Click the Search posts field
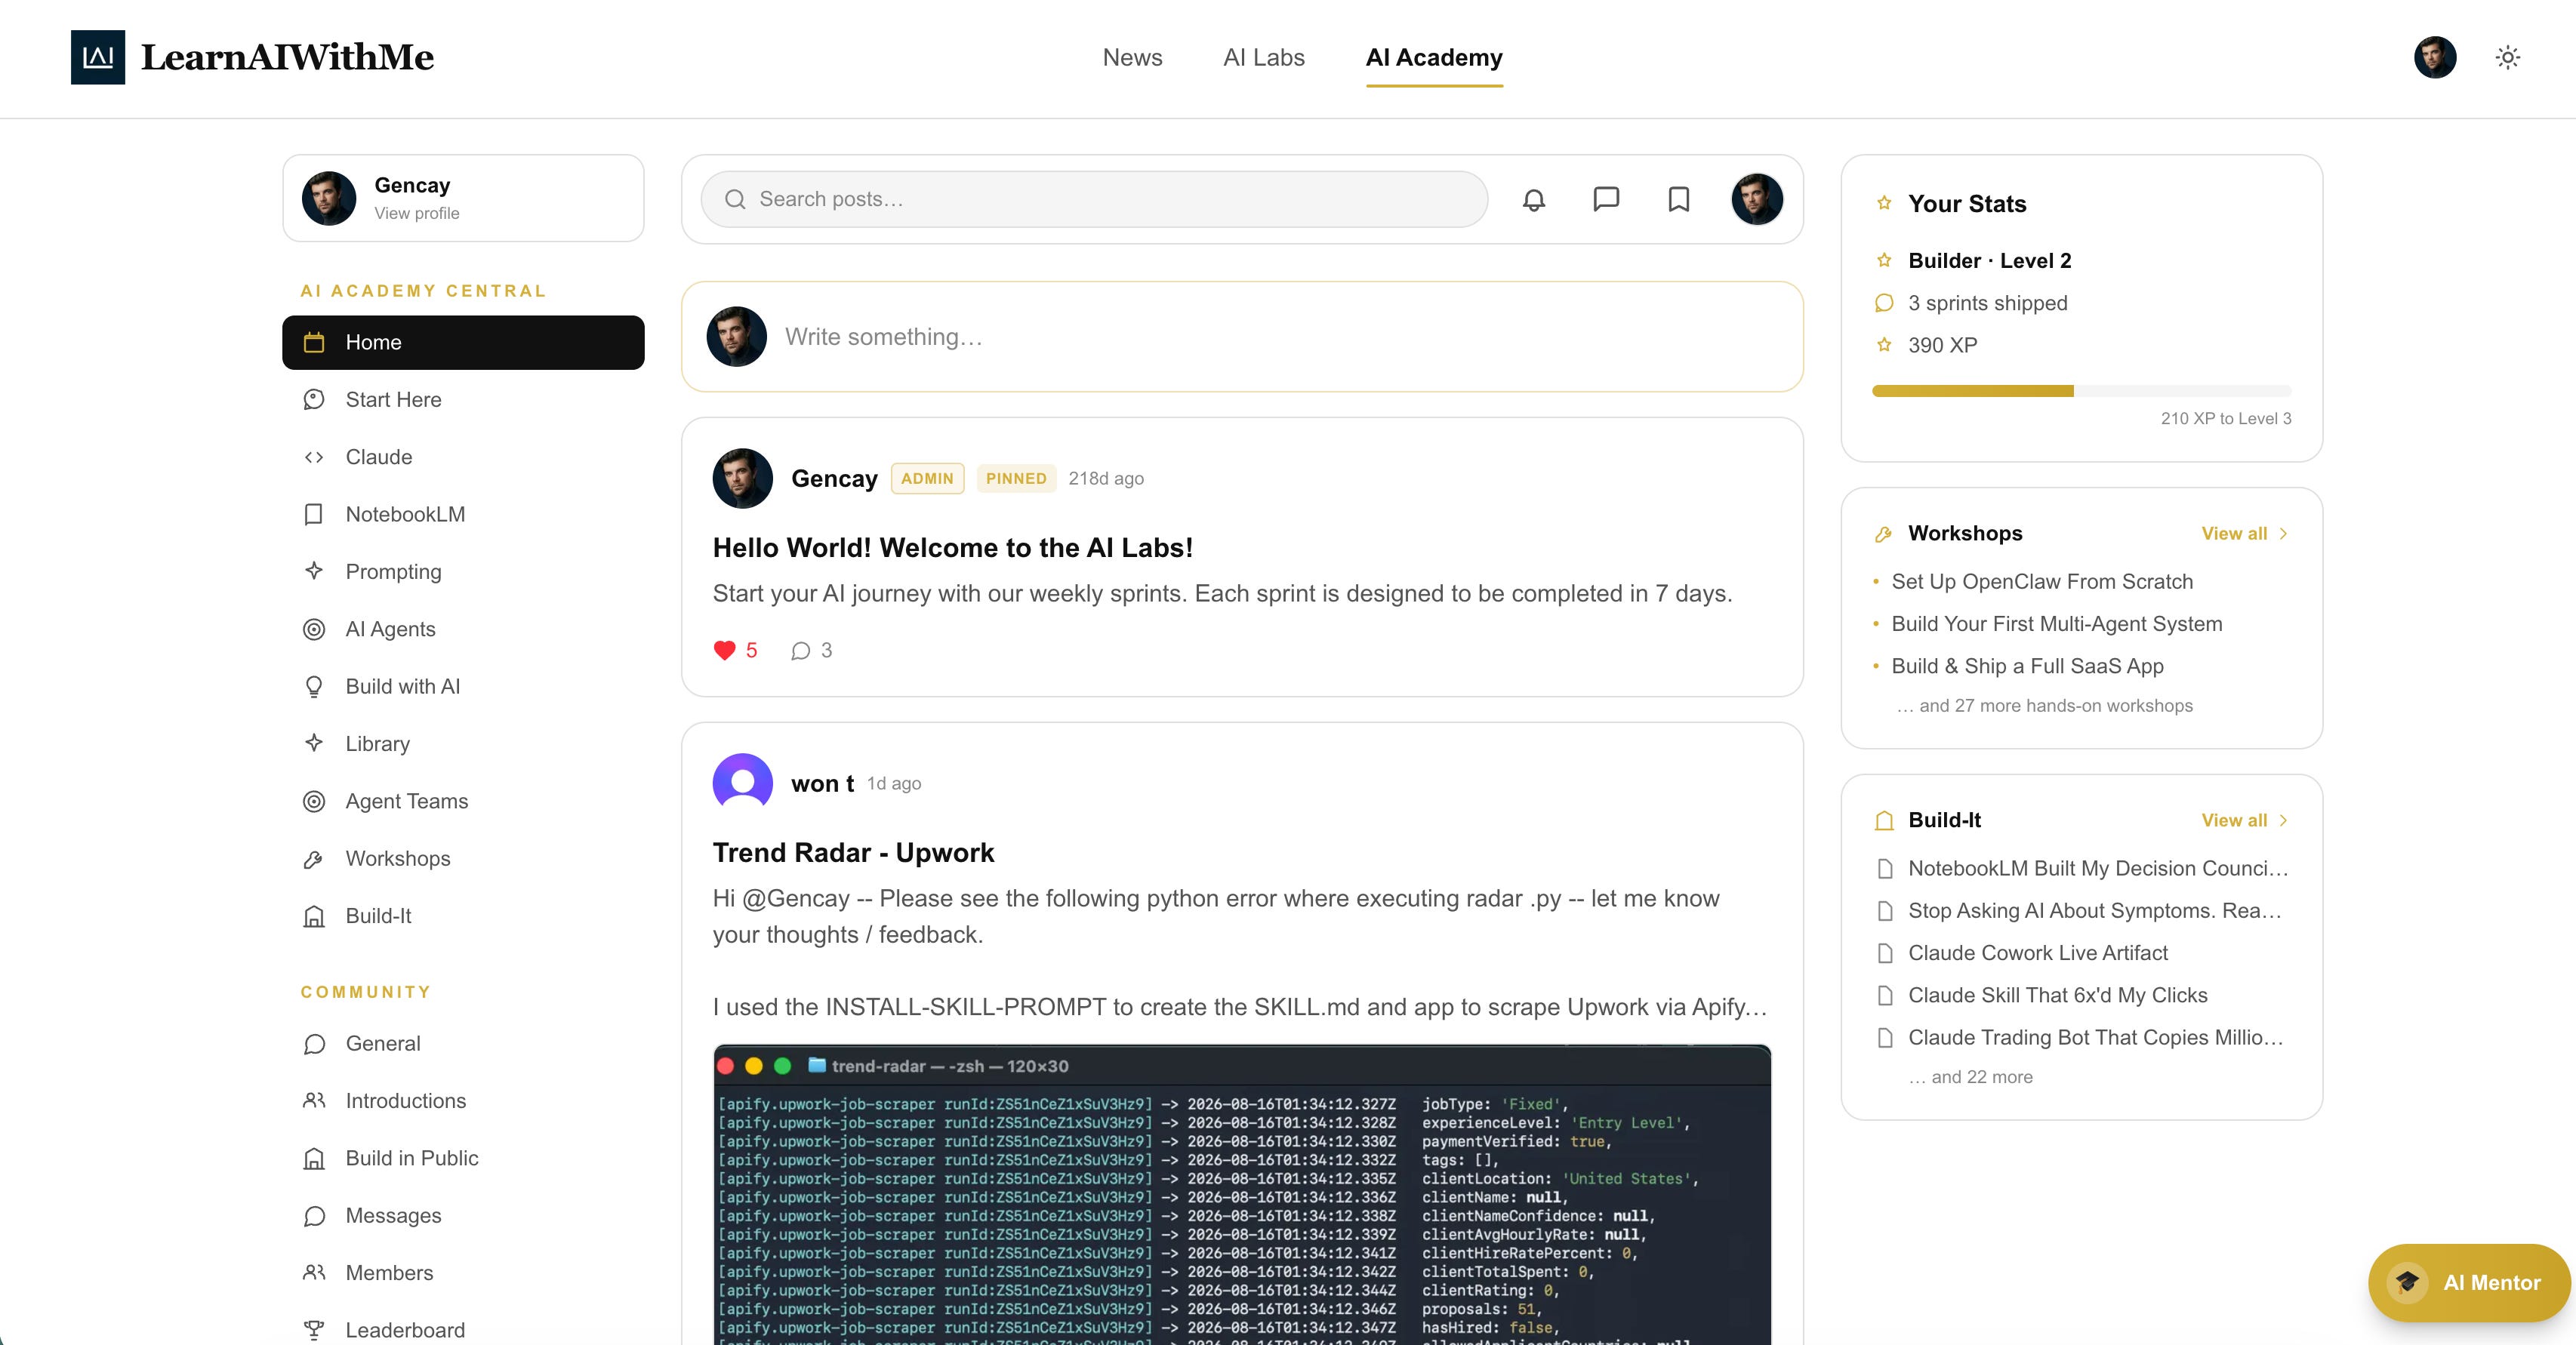 (1094, 199)
